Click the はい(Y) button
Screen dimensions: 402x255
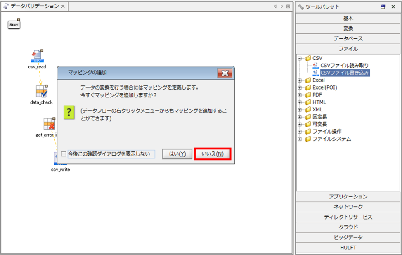pyautogui.click(x=177, y=154)
